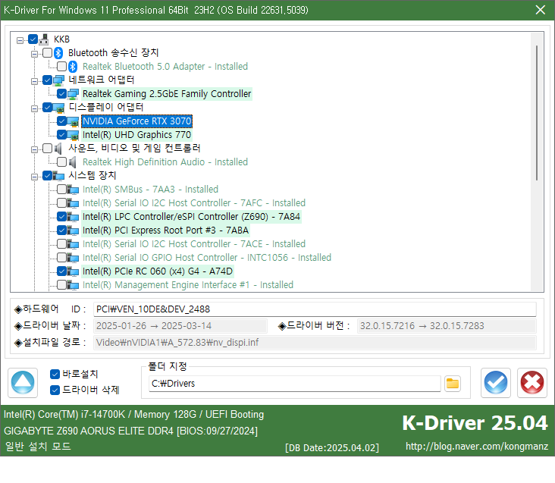The height and width of the screenshot is (483, 555).
Task: Click Realtek High Definition Audio speaker icon
Action: 72,162
